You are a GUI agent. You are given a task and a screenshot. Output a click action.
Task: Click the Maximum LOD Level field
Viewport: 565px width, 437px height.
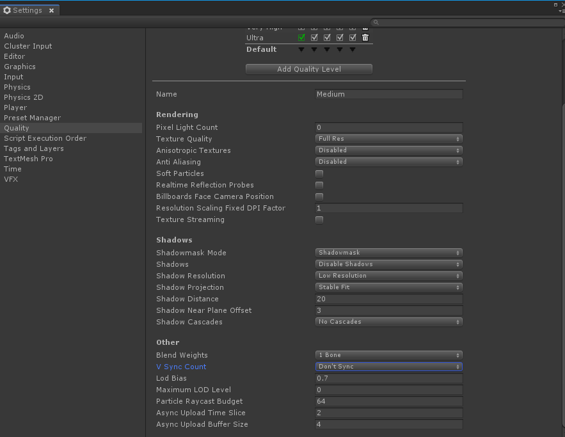pyautogui.click(x=389, y=390)
